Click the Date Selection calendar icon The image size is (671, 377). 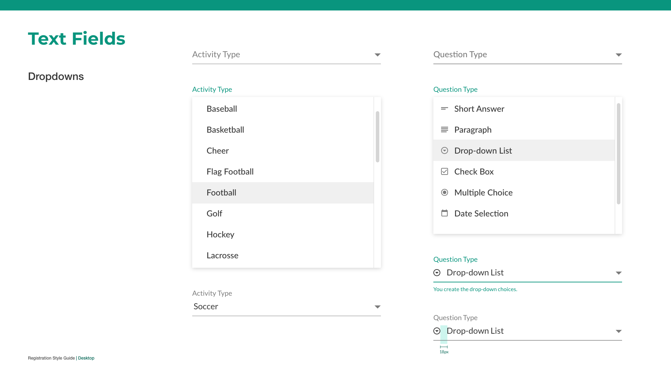click(444, 213)
